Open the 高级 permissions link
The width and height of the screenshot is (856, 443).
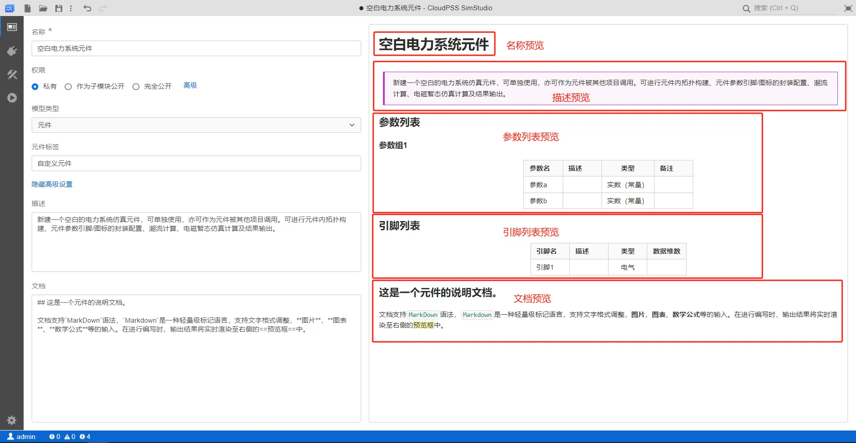[190, 85]
